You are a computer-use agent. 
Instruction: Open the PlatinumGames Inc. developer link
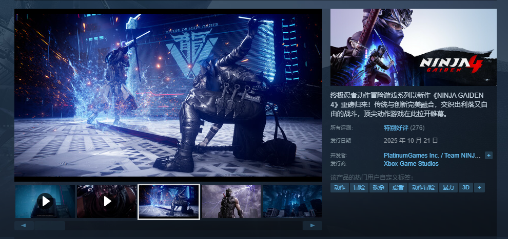click(x=432, y=155)
